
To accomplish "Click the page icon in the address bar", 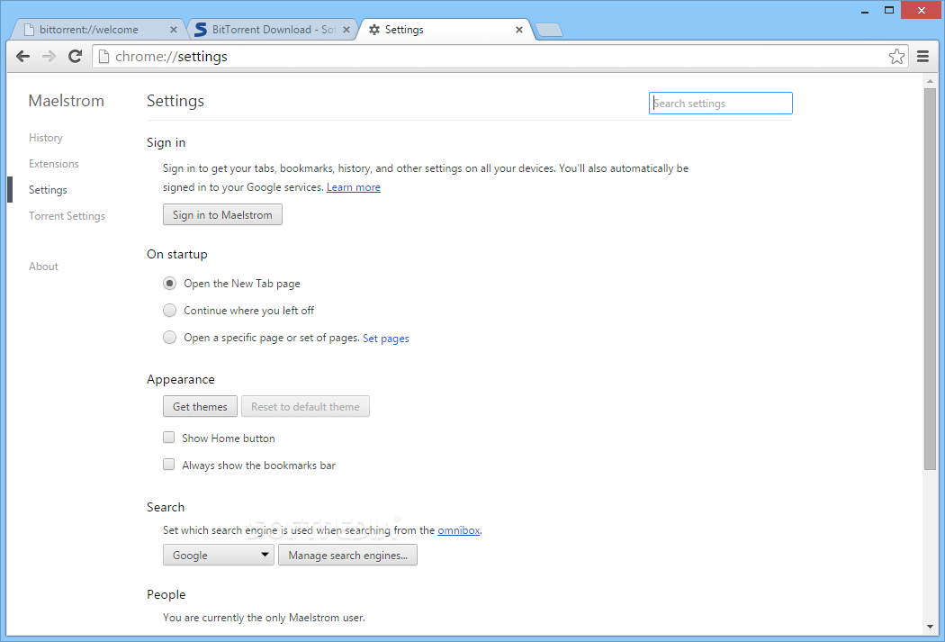I will pos(103,56).
